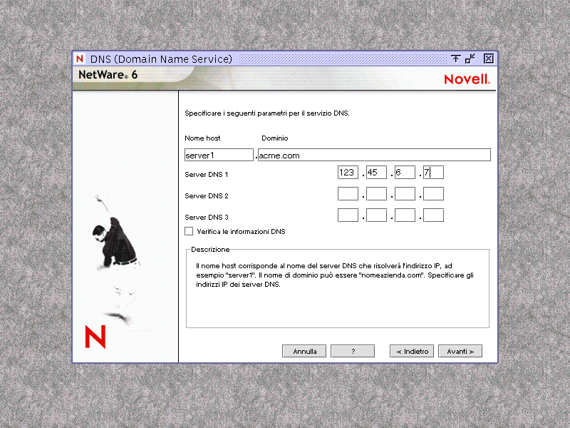Click the first octet box of Server DNS 2

point(348,193)
